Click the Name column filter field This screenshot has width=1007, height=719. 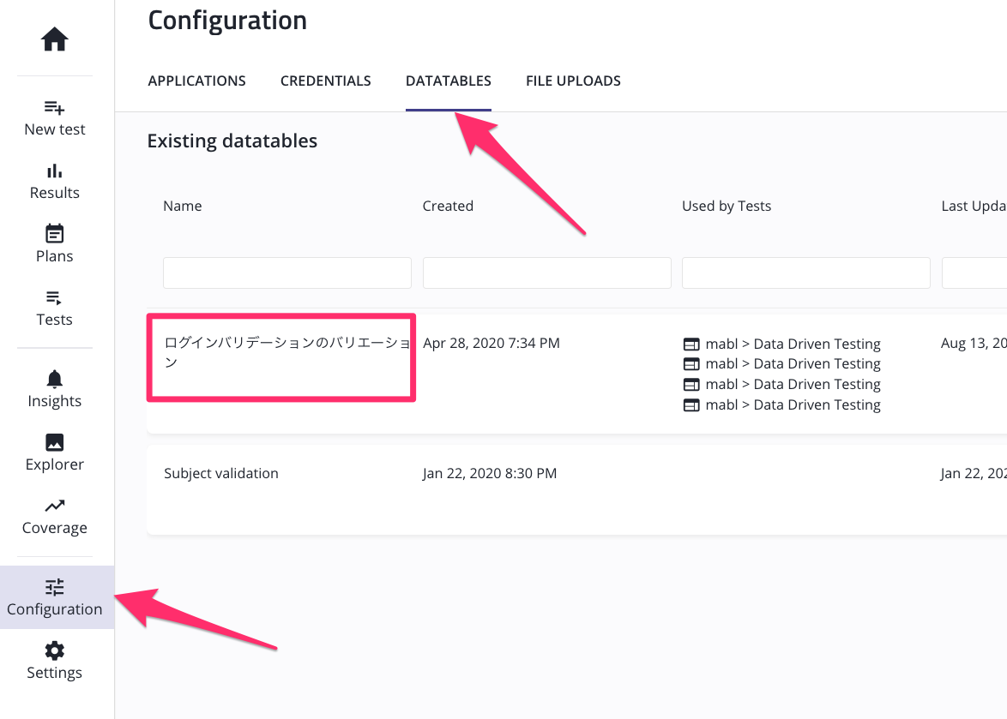pyautogui.click(x=287, y=273)
